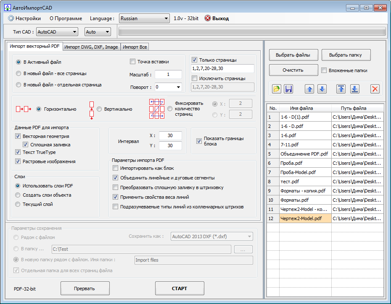Switch to Импорт DWG, DXF, Image tab
This screenshot has width=391, height=304.
91,47
